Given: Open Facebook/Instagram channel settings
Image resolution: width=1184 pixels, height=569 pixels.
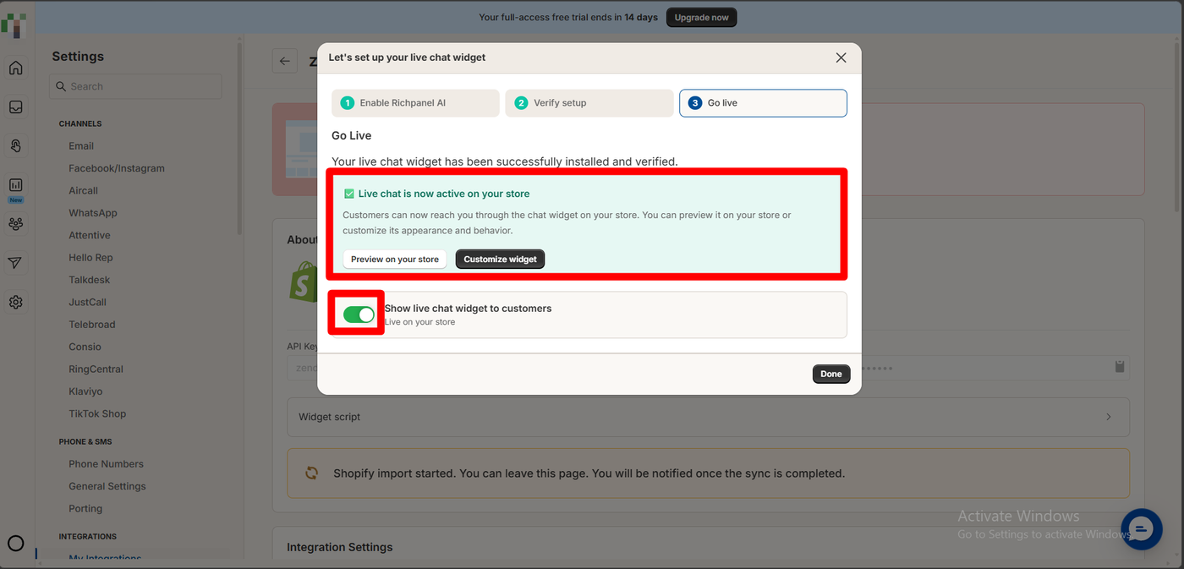Looking at the screenshot, I should pos(117,168).
